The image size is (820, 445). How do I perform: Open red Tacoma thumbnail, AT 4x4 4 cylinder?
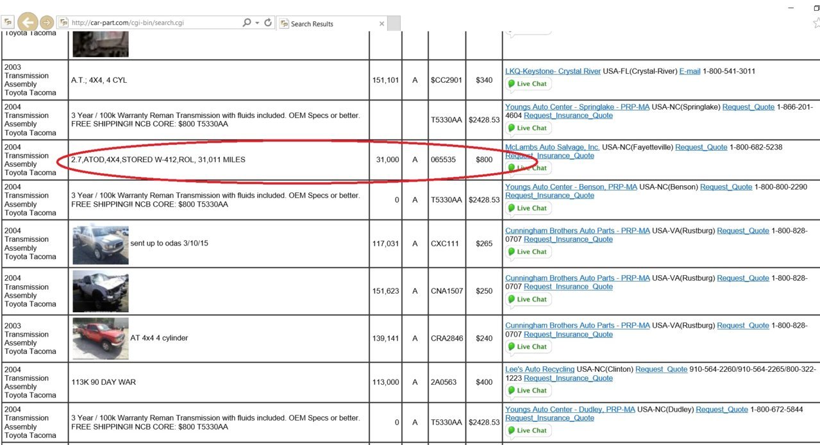(101, 339)
